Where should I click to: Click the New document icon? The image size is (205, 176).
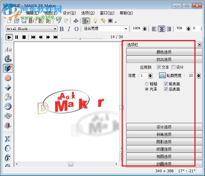9,21
